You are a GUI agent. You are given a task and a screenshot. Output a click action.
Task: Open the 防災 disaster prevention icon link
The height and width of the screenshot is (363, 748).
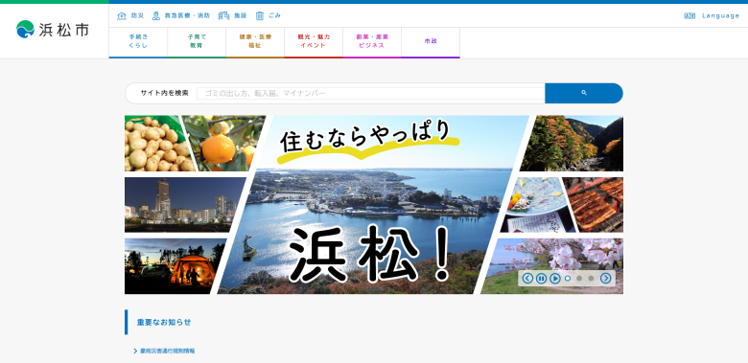[130, 15]
